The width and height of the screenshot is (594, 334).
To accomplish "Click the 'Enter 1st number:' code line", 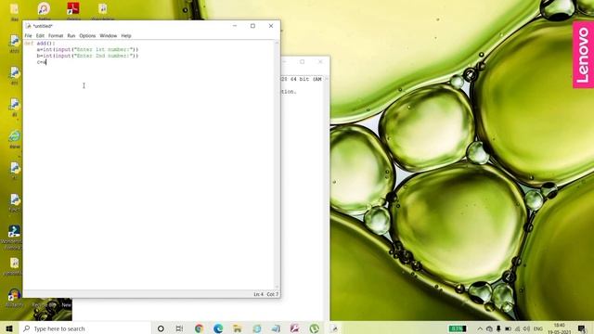I will click(x=87, y=49).
